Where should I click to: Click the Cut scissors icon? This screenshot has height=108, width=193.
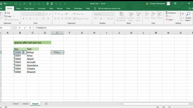coord(5,13)
